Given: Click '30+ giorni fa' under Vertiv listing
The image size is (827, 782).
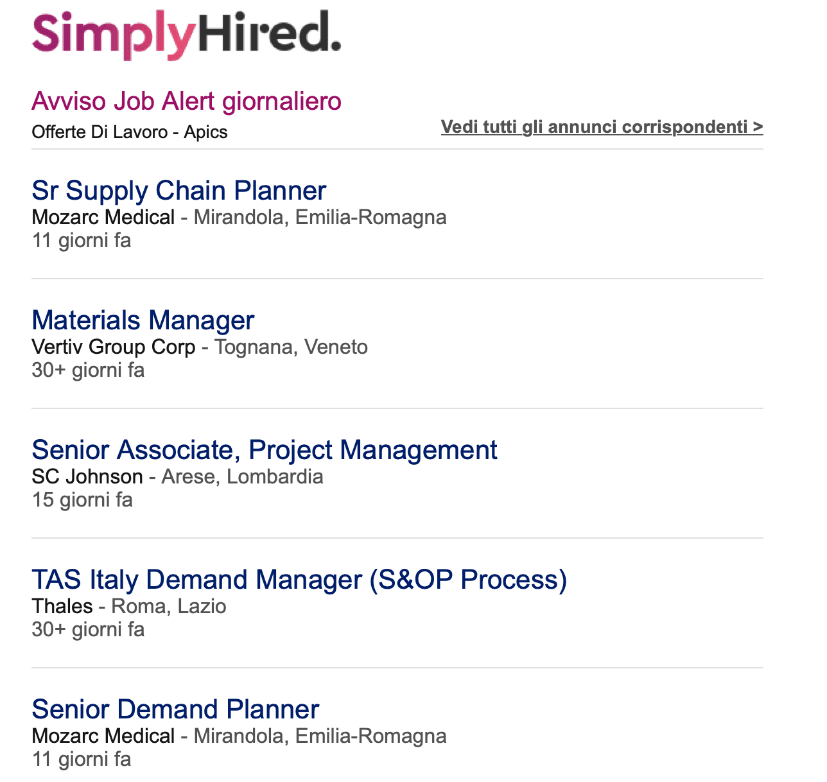Looking at the screenshot, I should (88, 370).
